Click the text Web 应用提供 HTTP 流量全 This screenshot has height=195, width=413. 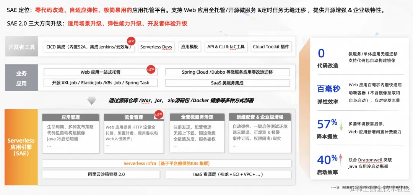[131, 127]
